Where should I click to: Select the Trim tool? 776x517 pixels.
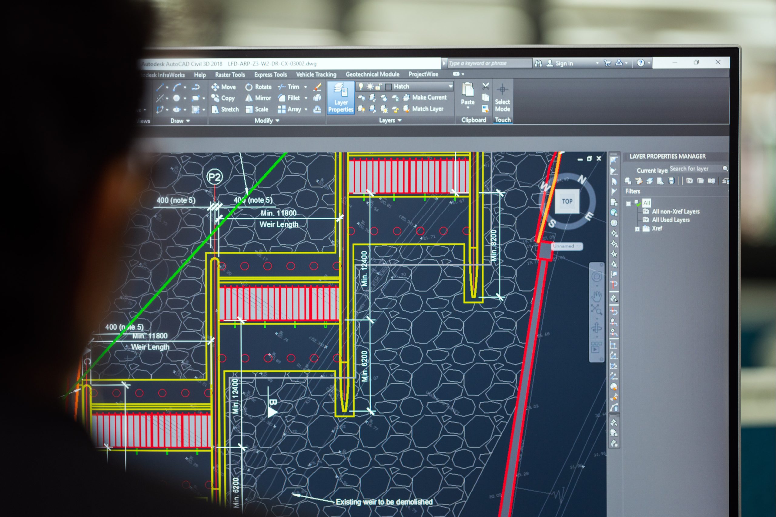coord(289,87)
